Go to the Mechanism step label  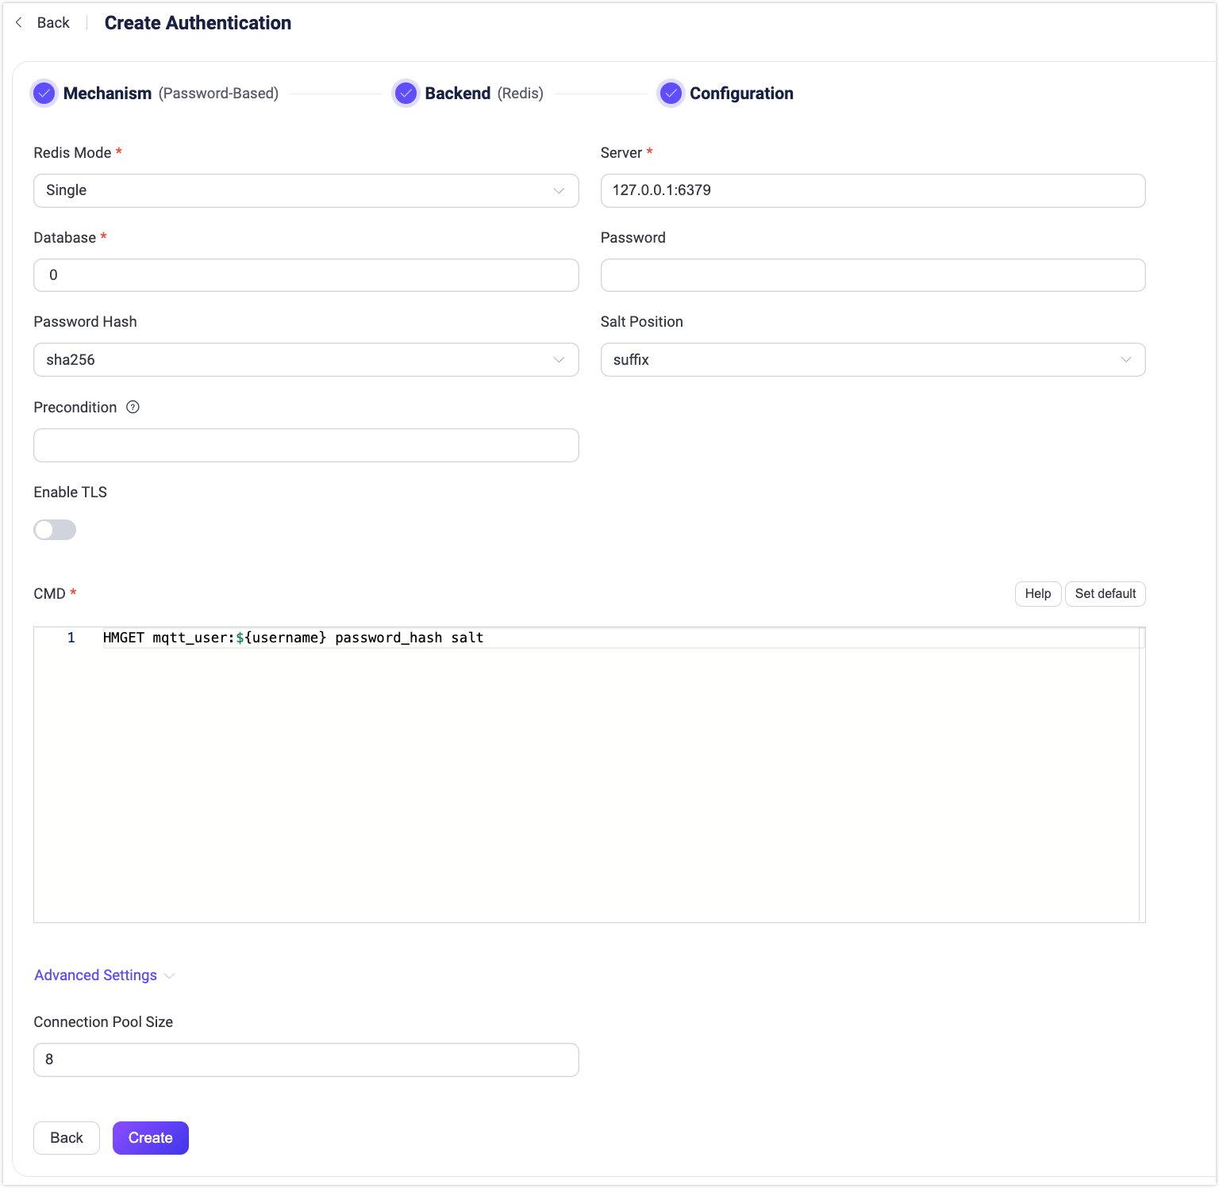pos(107,94)
